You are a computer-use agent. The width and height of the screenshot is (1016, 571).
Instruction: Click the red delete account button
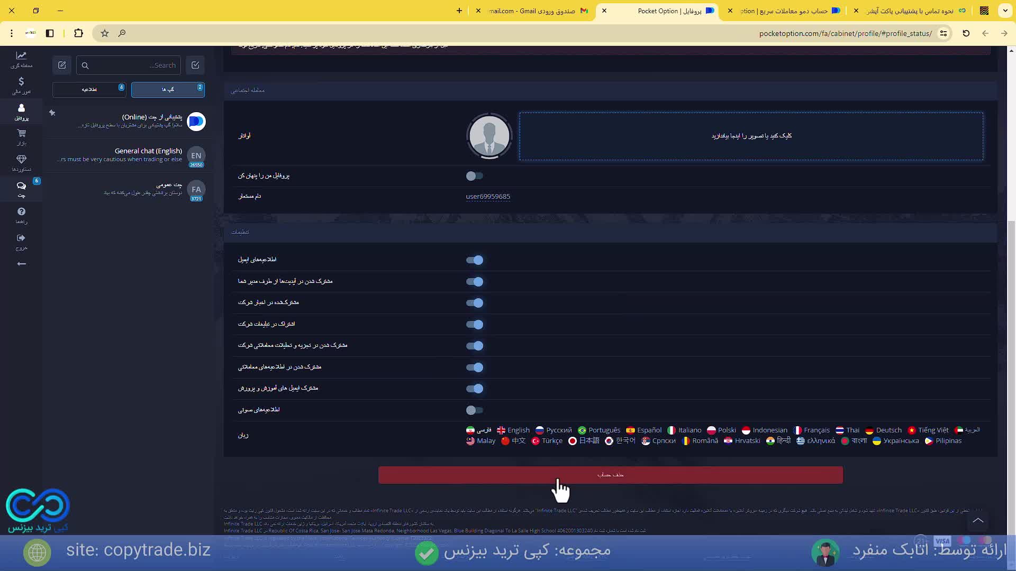[x=610, y=475]
